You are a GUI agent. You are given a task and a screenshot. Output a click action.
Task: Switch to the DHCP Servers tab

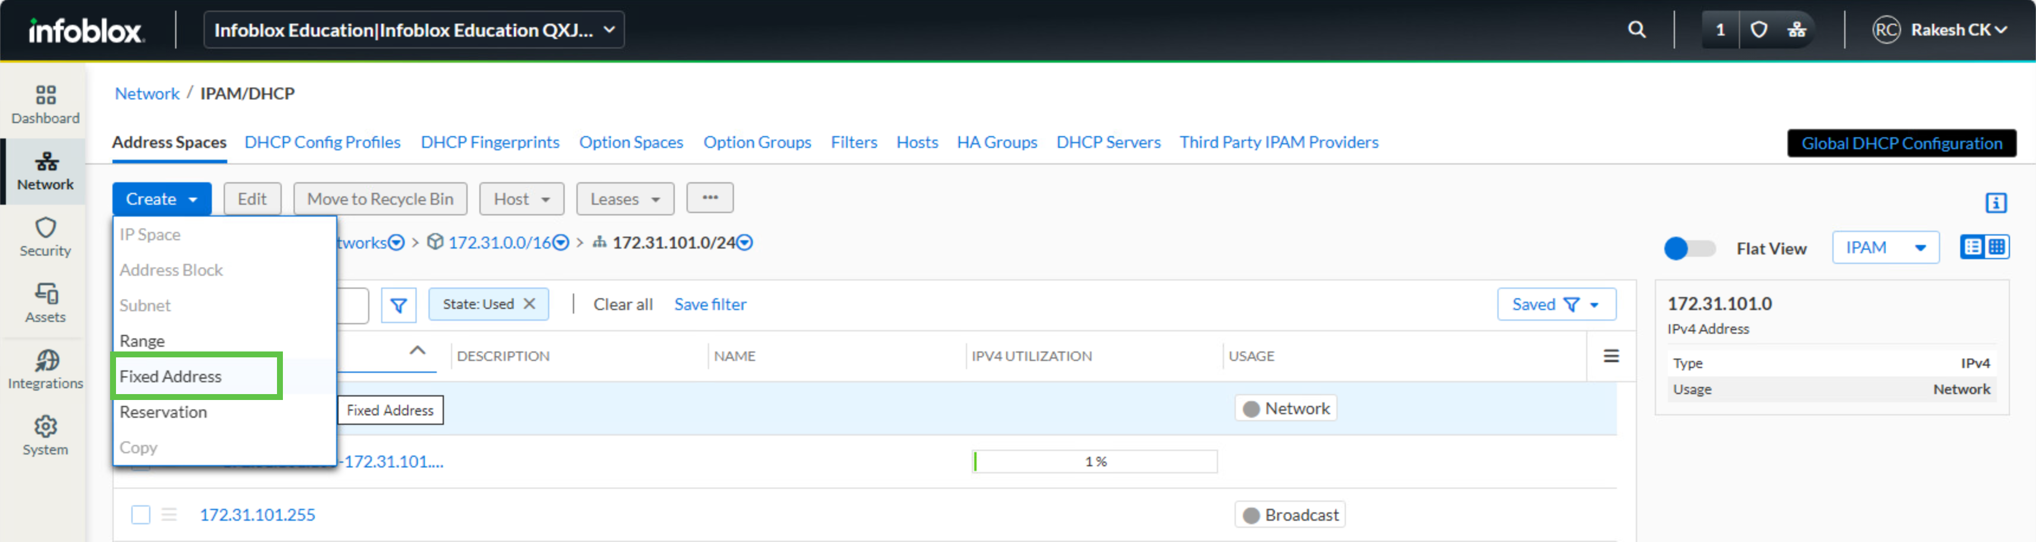(1108, 143)
